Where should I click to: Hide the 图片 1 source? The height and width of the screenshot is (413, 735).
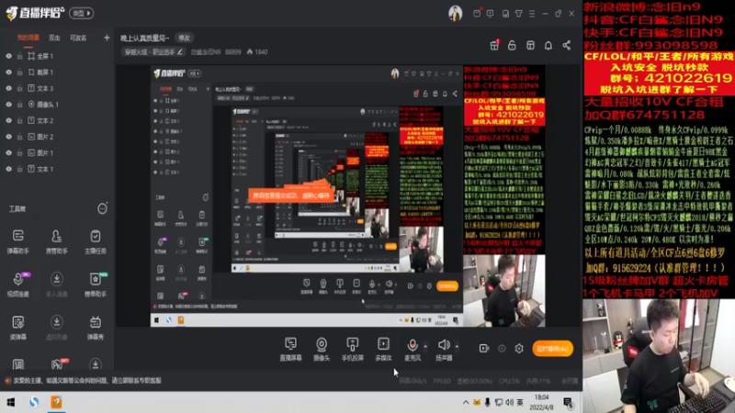8,152
